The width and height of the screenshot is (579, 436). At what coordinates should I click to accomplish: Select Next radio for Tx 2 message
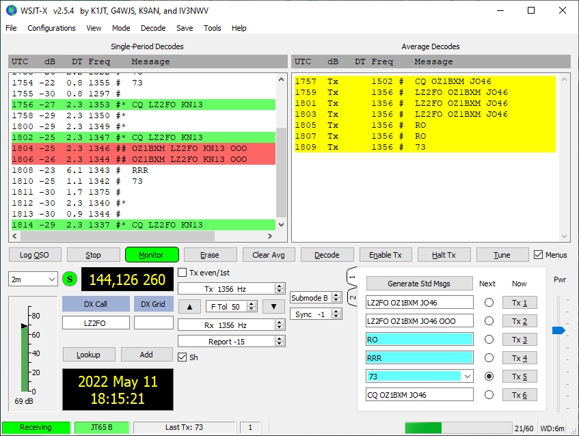click(489, 321)
